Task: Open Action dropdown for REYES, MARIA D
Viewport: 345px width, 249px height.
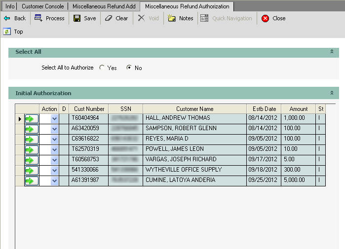Action: pyautogui.click(x=54, y=140)
